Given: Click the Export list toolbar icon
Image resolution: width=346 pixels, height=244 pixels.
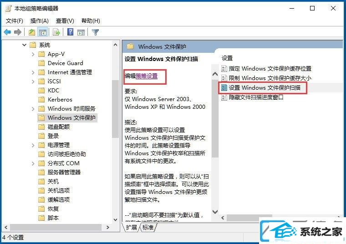Looking at the screenshot, I should tap(56, 32).
